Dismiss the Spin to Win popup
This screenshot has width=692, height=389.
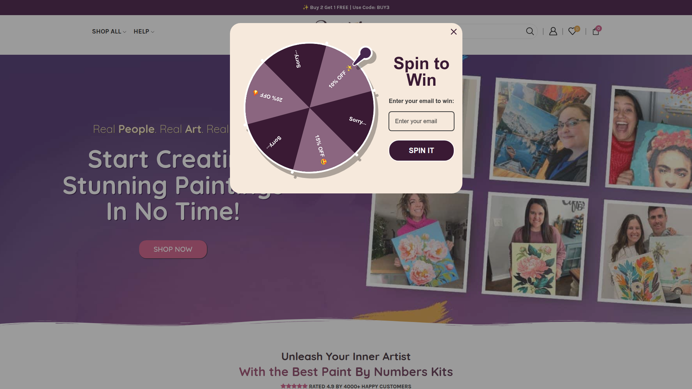453,32
